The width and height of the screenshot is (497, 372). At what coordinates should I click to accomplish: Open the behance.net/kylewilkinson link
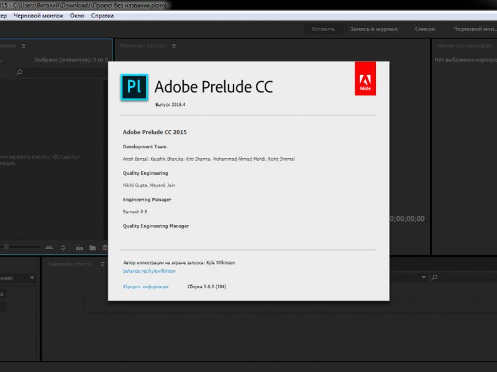click(x=149, y=271)
